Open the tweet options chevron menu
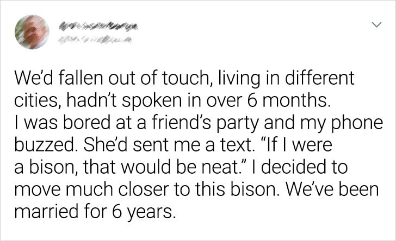Screen dimensions: 396x241 point(376,25)
